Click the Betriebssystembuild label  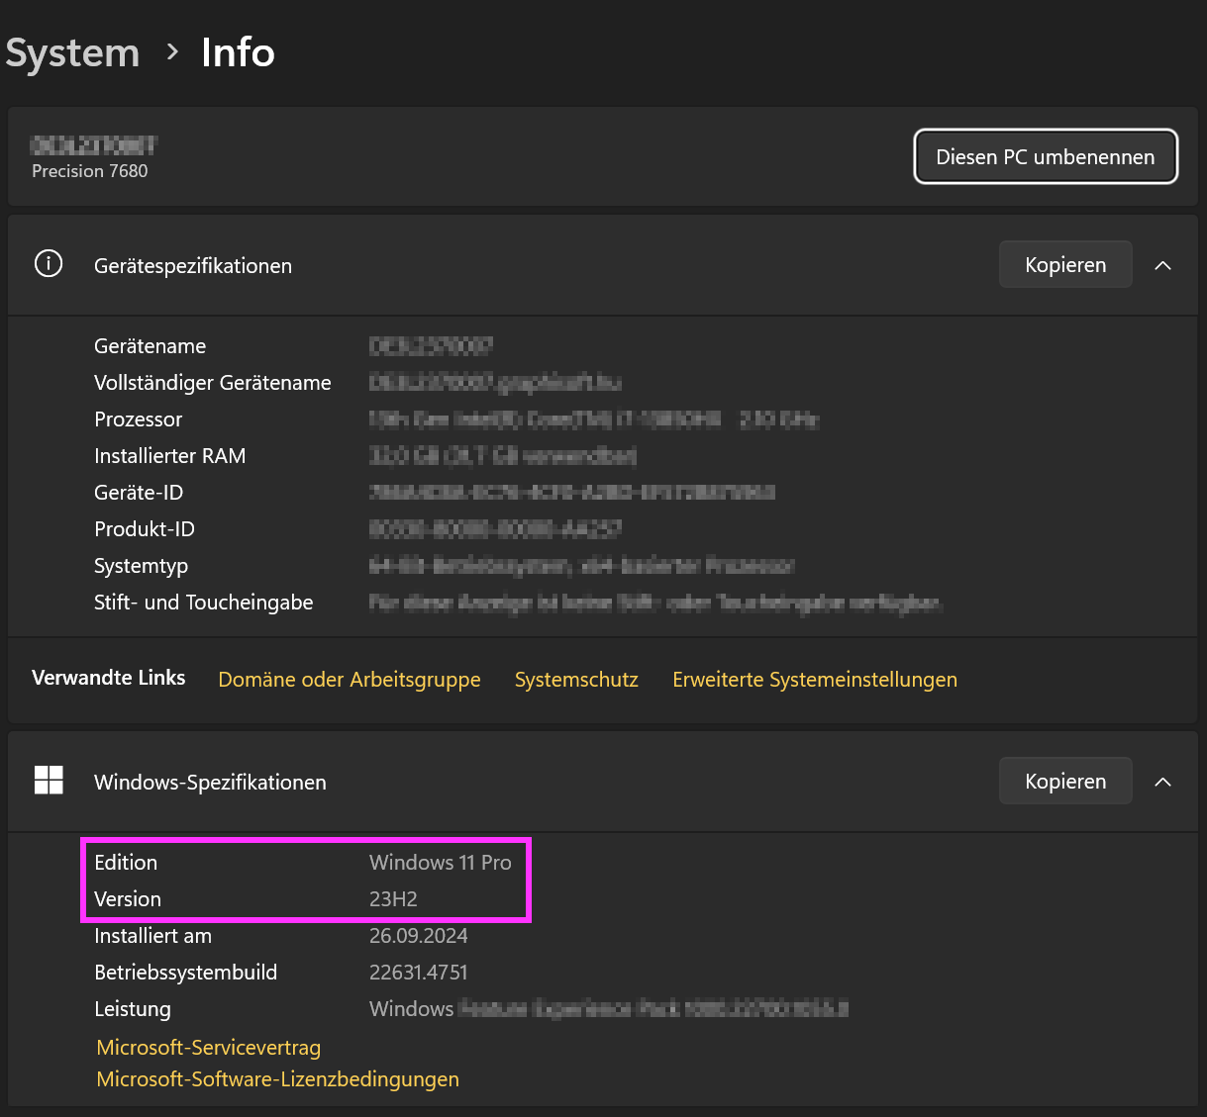(x=186, y=973)
